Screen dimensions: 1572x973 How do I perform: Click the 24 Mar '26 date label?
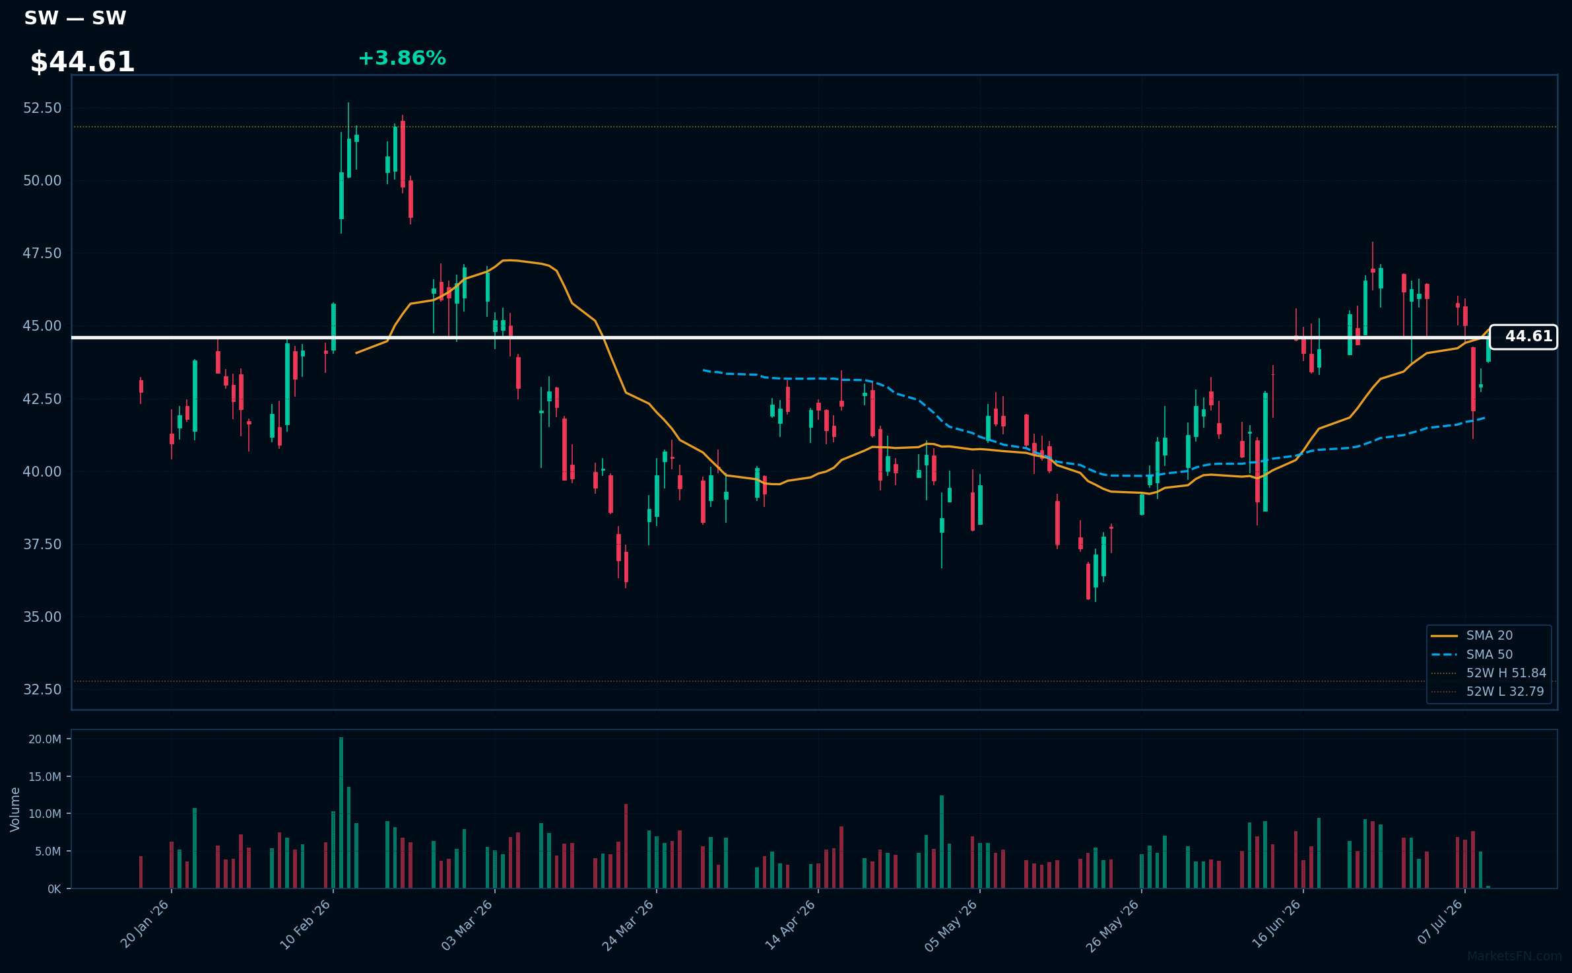click(628, 925)
